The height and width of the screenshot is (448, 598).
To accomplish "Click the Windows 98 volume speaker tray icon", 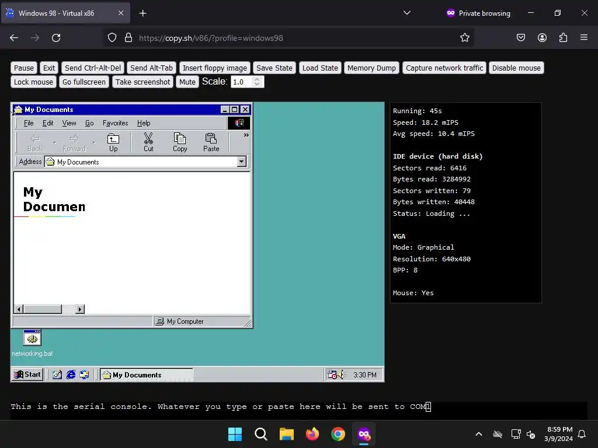I will [341, 375].
